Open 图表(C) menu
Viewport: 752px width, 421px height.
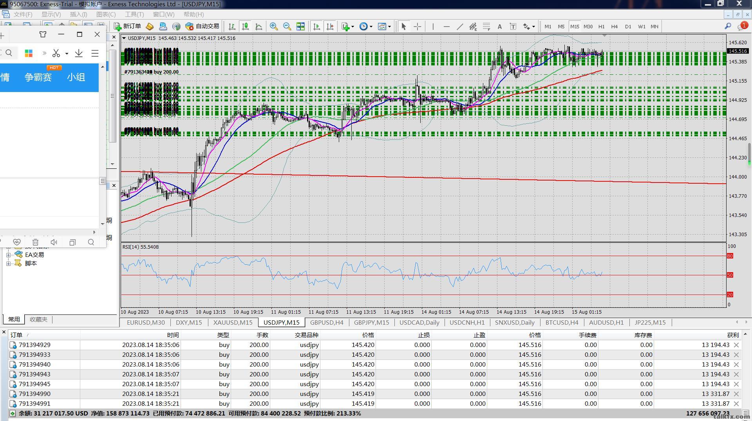106,14
